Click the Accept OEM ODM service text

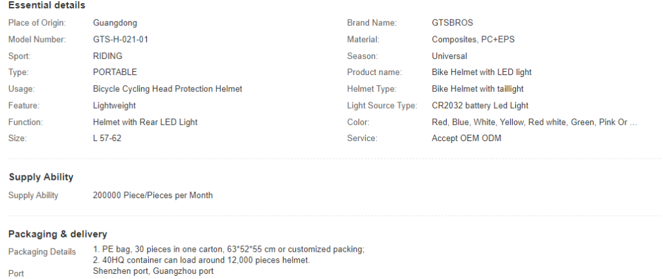466,139
